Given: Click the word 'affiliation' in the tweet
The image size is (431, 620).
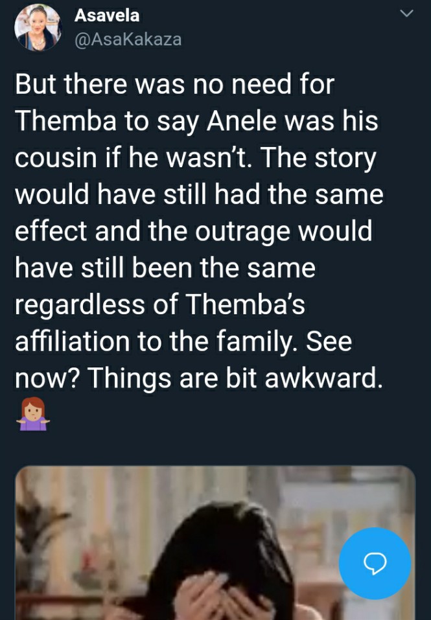Looking at the screenshot, I should pos(73,341).
